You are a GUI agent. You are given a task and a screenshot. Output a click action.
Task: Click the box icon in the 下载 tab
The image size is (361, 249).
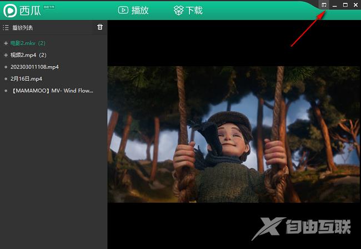[178, 10]
